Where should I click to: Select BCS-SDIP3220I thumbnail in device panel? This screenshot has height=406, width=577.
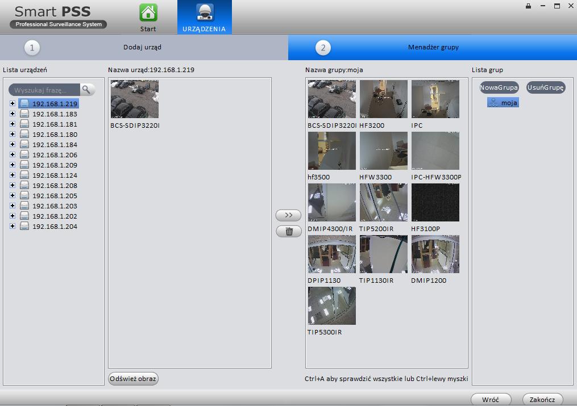(x=135, y=99)
